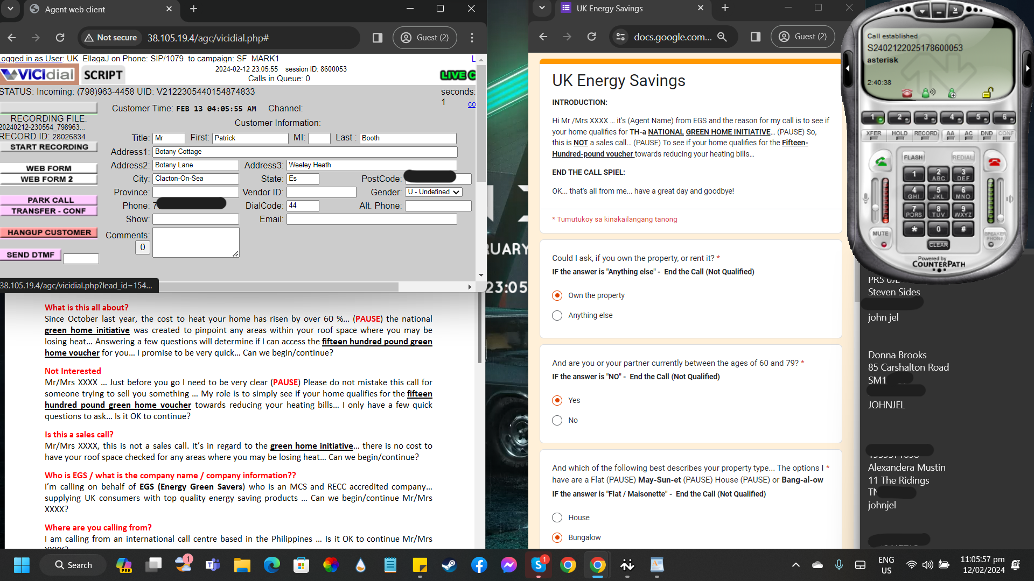Screen dimensions: 1034x581
Task: Open the SCRIPT tab in VICIdial
Action: tap(103, 75)
